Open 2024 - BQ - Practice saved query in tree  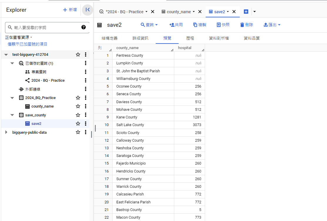click(48, 80)
